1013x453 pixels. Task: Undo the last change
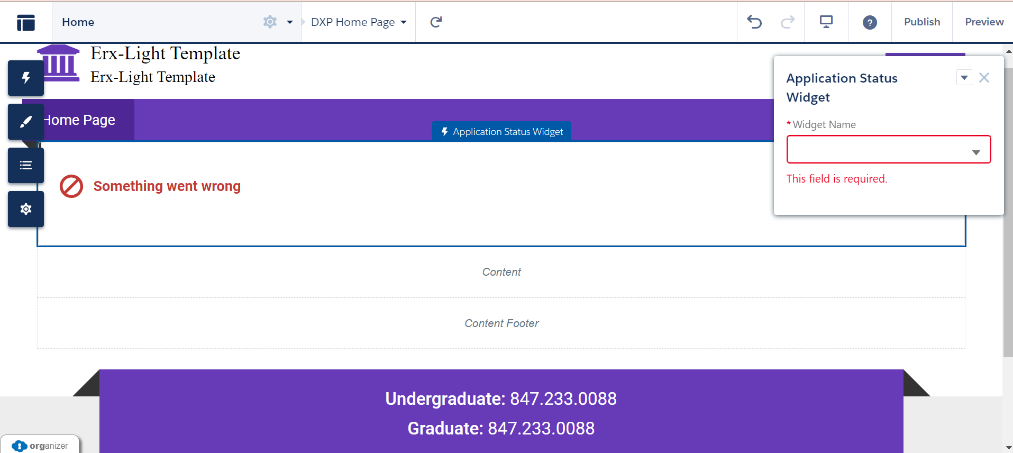click(754, 22)
